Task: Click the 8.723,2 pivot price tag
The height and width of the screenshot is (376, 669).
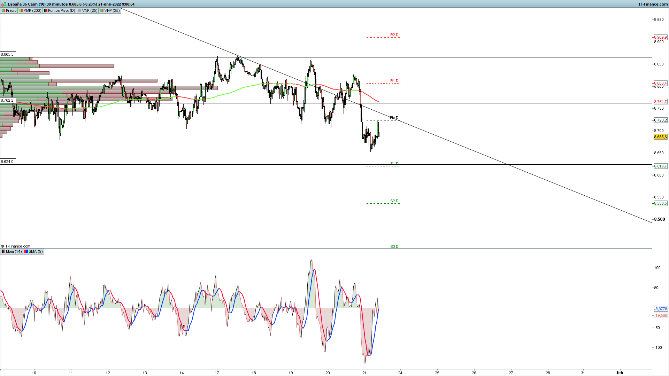Action: [x=660, y=120]
